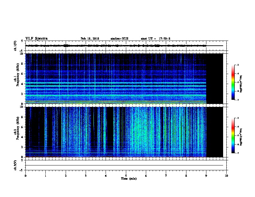The height and width of the screenshot is (197, 255).
Task: Click the 5 tick label on Time axis
Action: 126,176
